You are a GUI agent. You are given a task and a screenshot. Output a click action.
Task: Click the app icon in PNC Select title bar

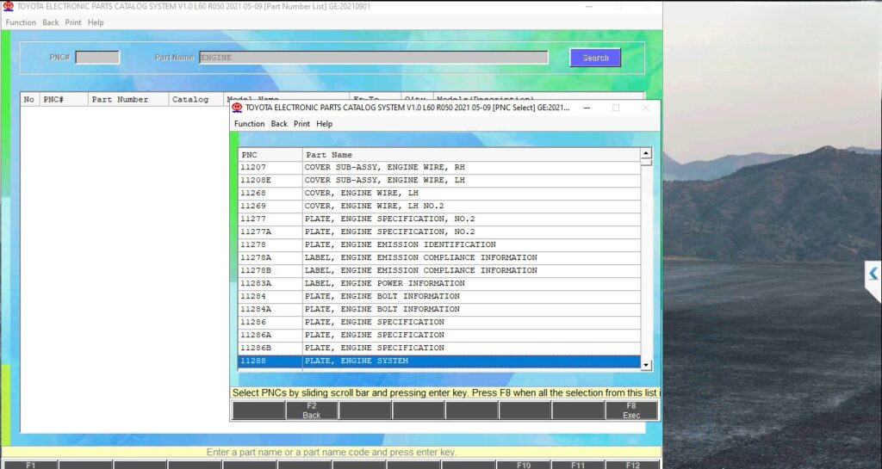(237, 108)
